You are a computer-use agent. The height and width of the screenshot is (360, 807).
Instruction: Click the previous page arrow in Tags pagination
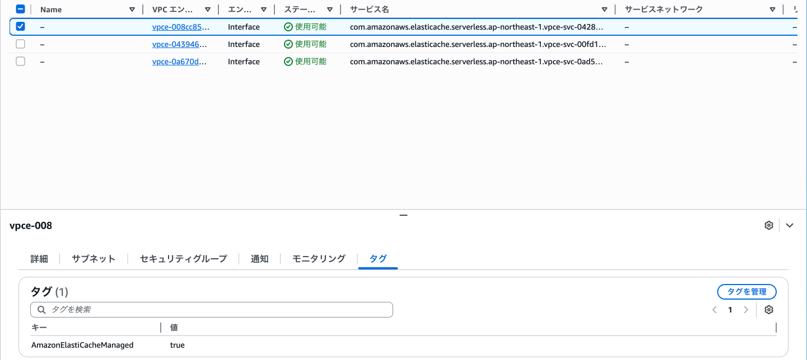(715, 310)
